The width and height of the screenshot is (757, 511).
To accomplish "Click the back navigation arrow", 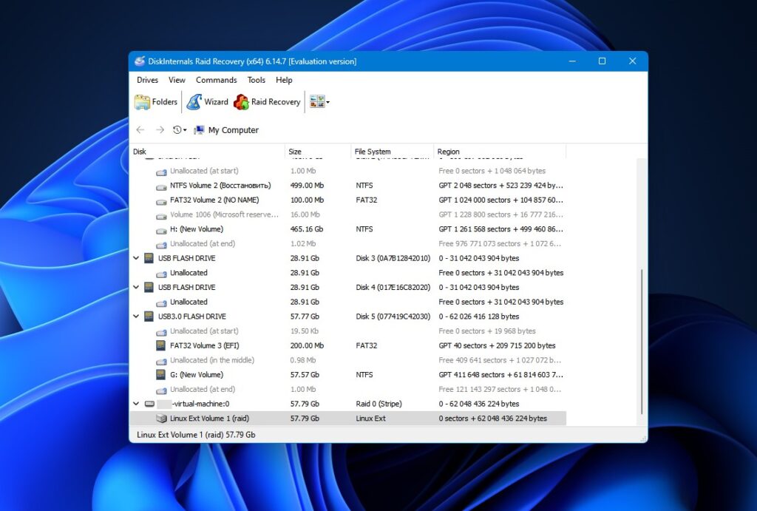I will click(140, 129).
